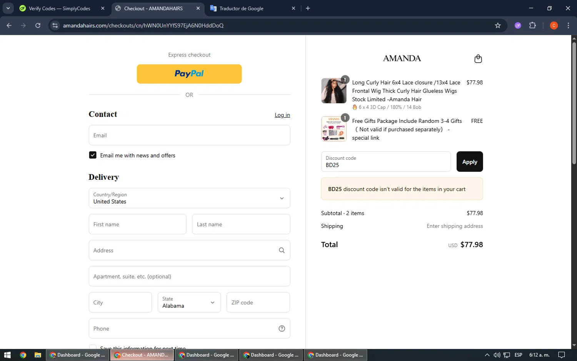Focus the Address field
The width and height of the screenshot is (577, 361).
189,250
